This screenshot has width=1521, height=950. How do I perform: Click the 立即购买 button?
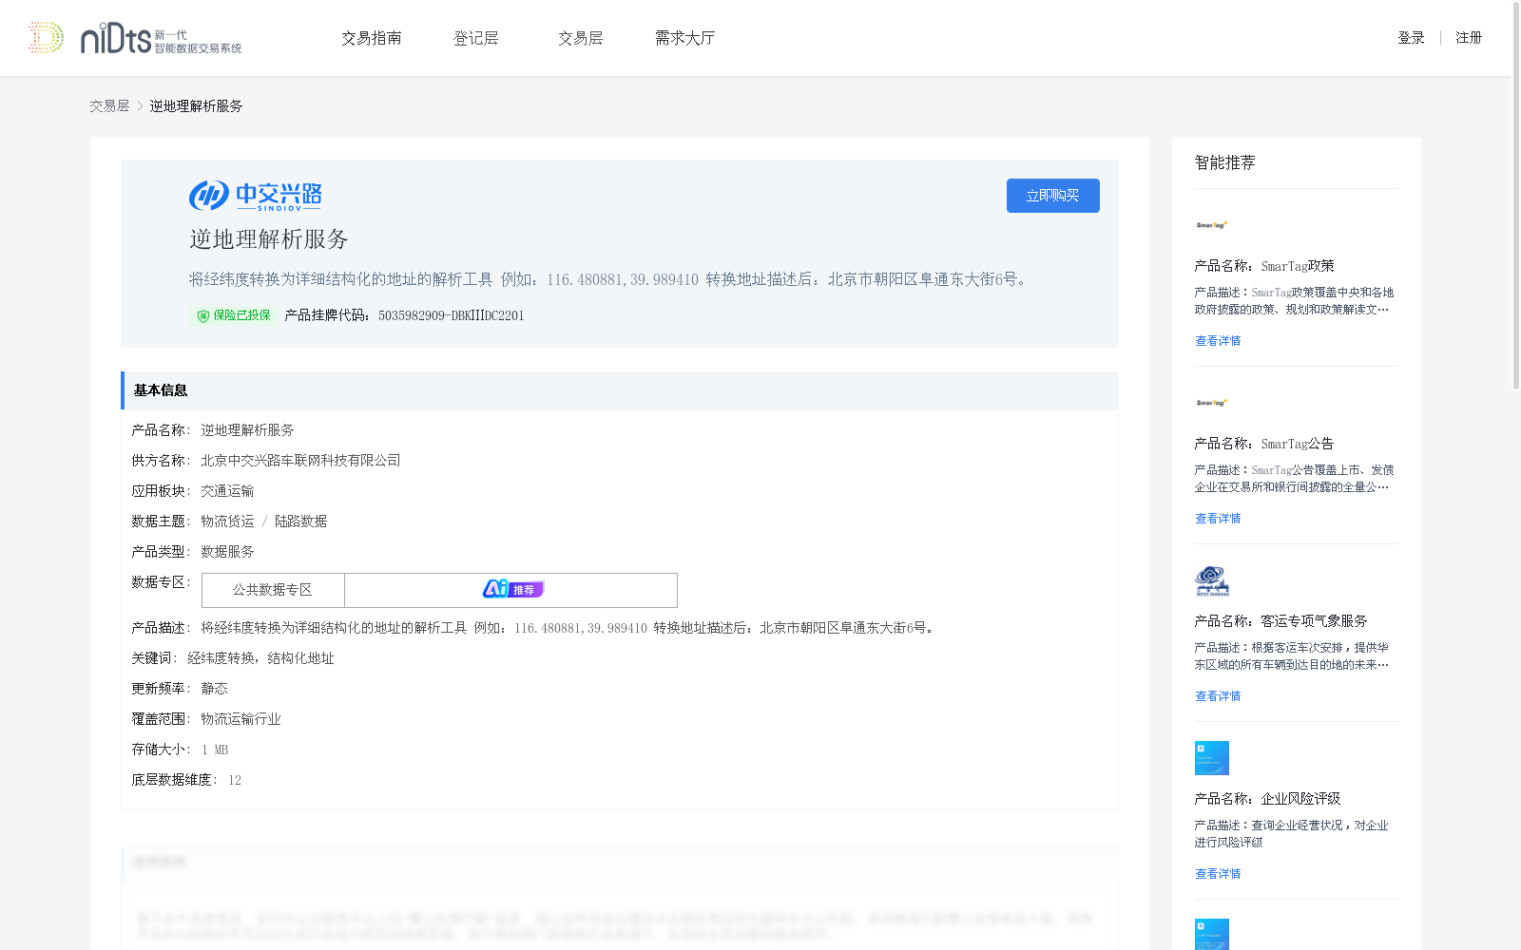(1053, 196)
